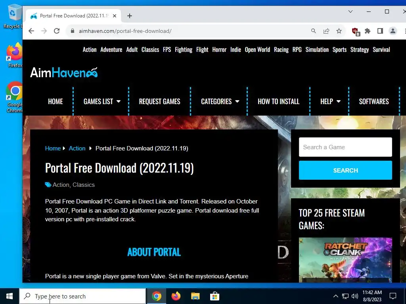Click the Windows Start button
Viewport: 406px width, 304px height.
click(10, 296)
